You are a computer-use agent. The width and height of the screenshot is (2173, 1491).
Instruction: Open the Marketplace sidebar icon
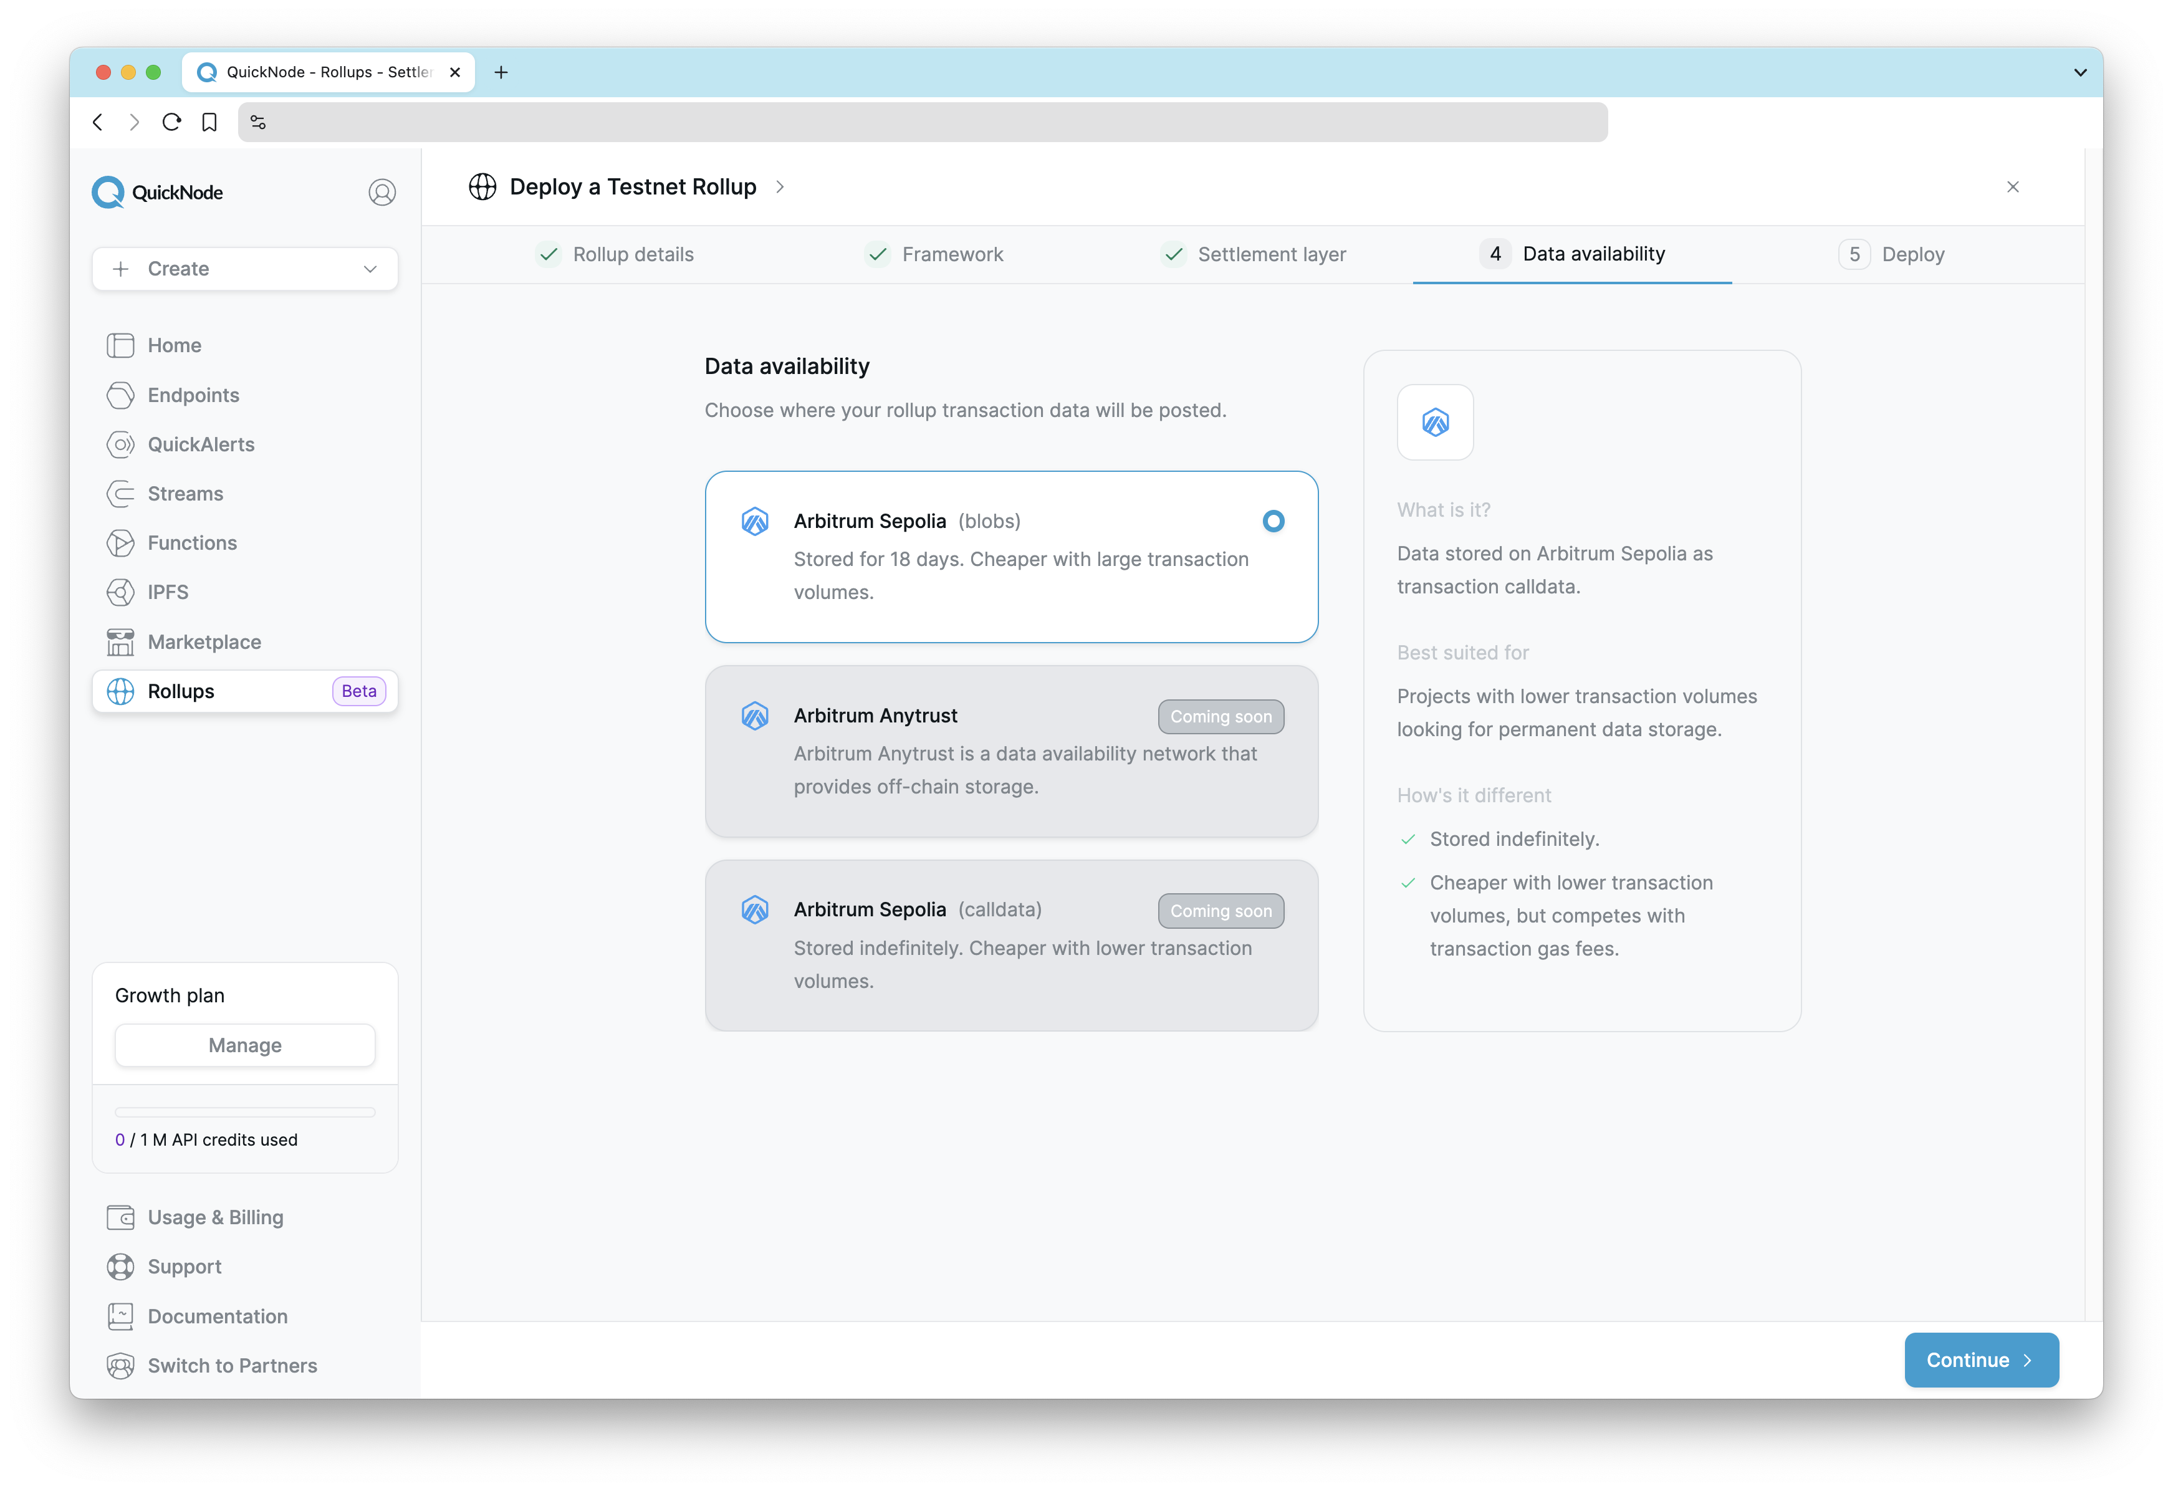coord(121,642)
